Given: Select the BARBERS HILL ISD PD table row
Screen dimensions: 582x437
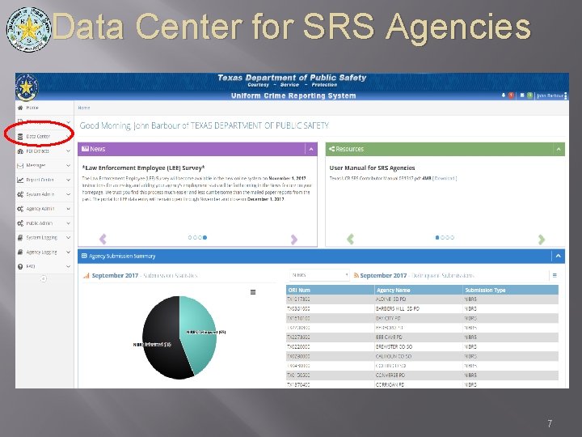Looking at the screenshot, I should pyautogui.click(x=423, y=309).
